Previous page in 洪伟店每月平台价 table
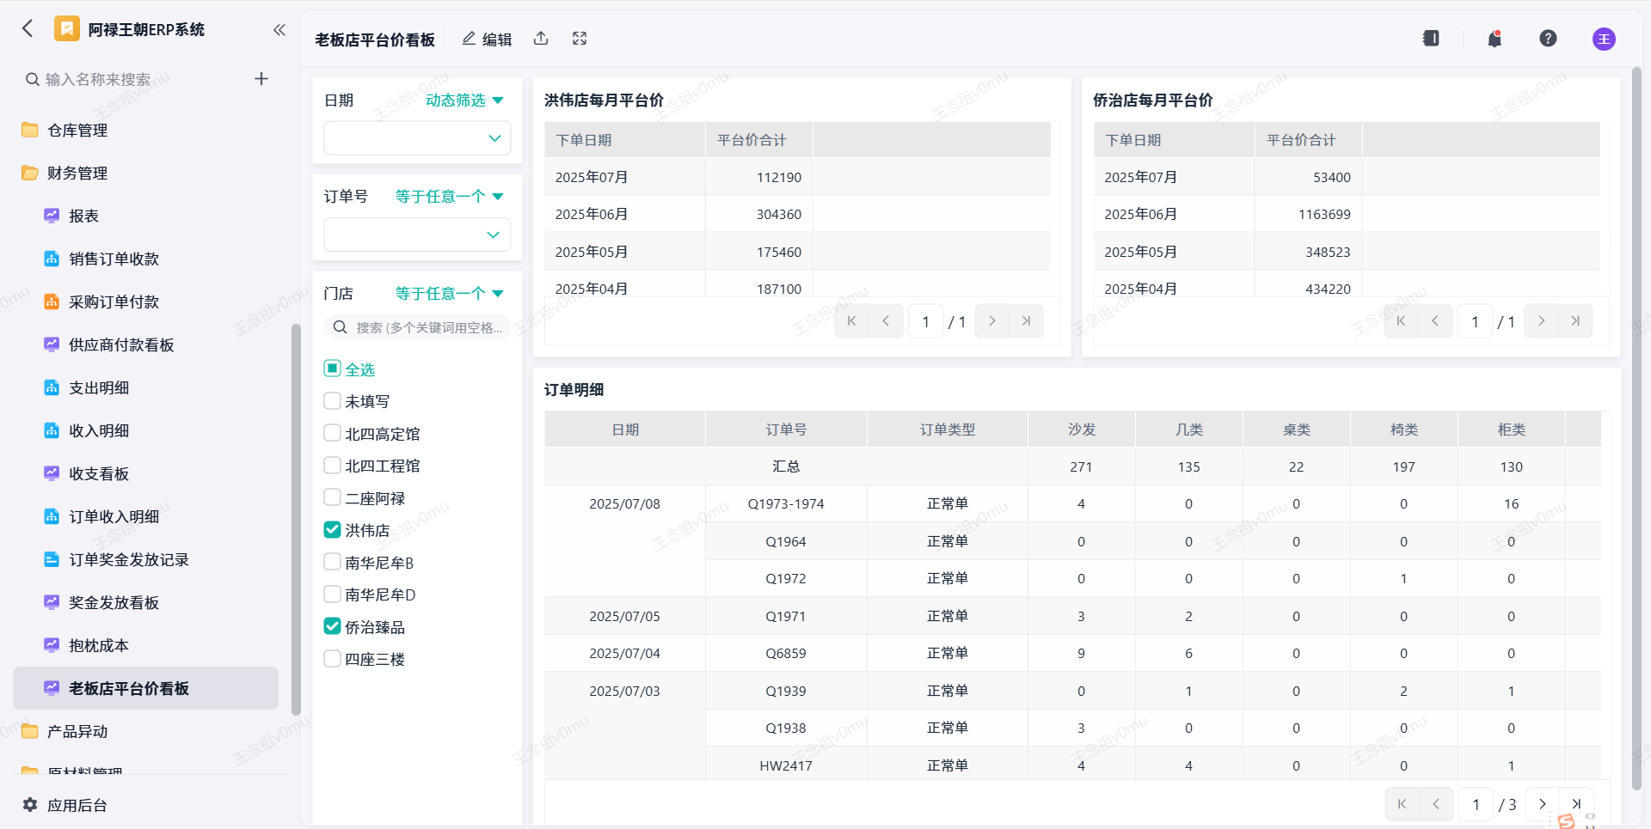 (x=886, y=321)
